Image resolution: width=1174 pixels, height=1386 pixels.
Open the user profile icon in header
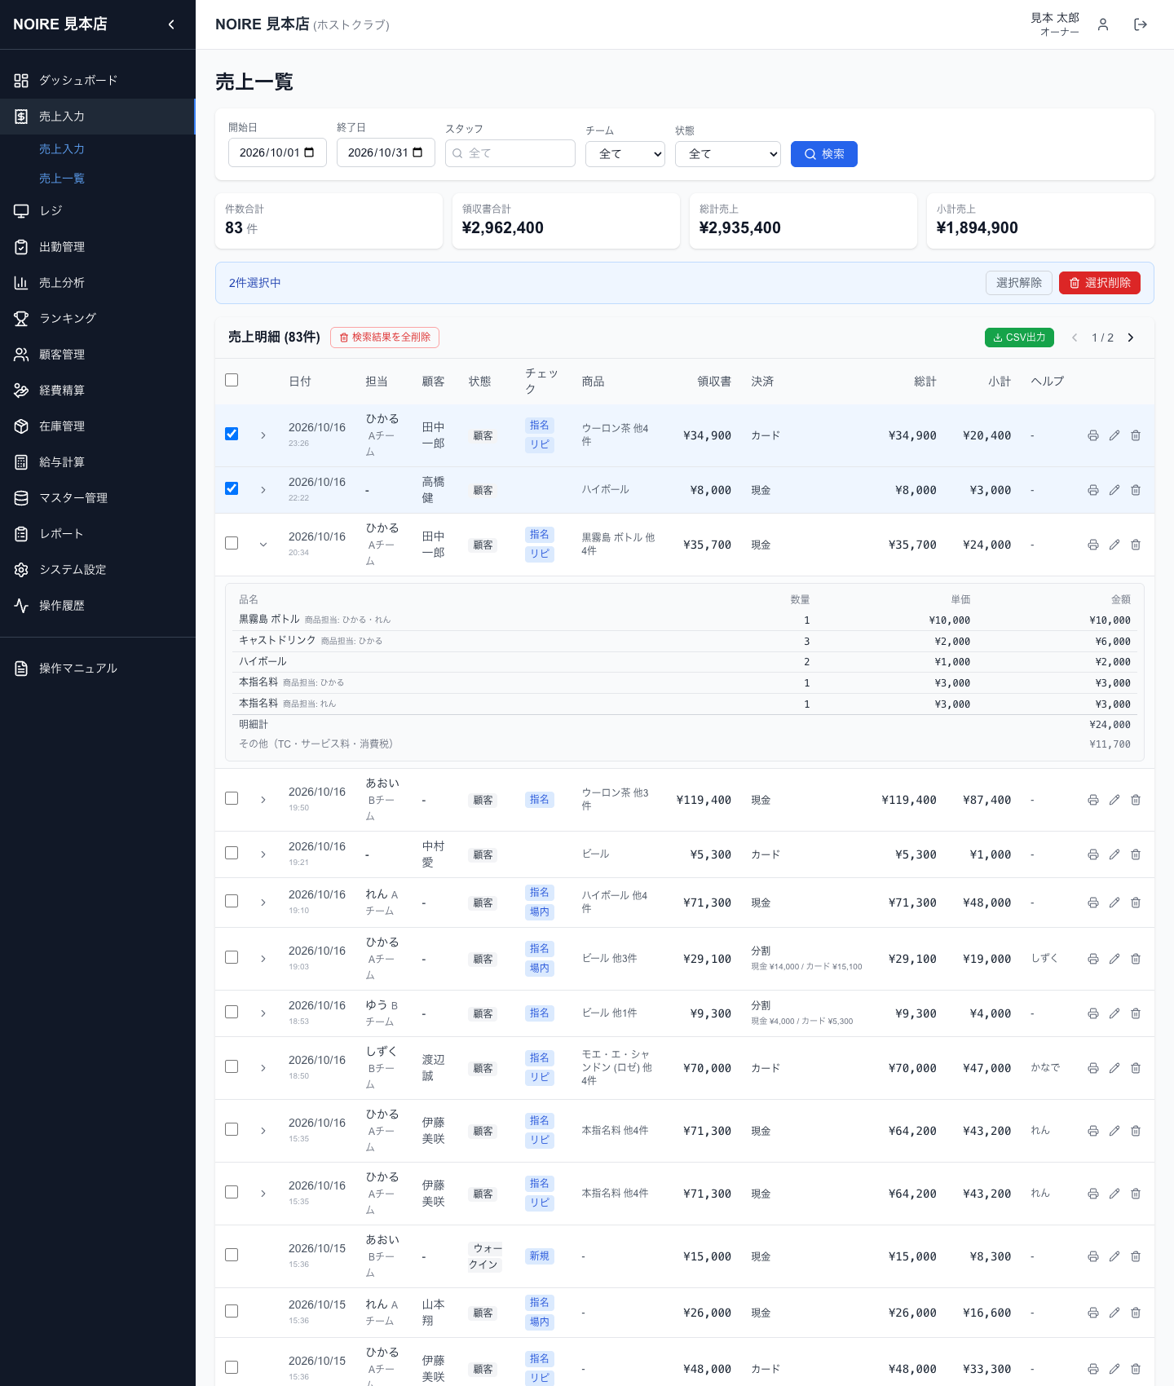[x=1103, y=24]
